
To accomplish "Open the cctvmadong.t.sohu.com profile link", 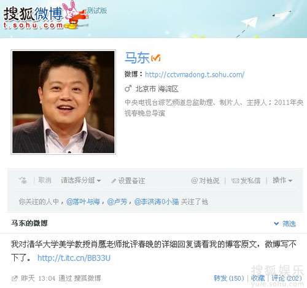I will click(195, 74).
